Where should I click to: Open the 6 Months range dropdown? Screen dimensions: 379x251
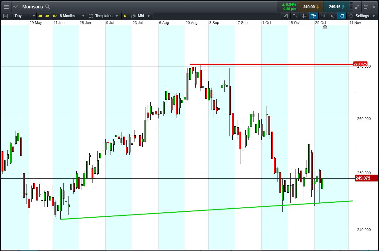point(72,16)
